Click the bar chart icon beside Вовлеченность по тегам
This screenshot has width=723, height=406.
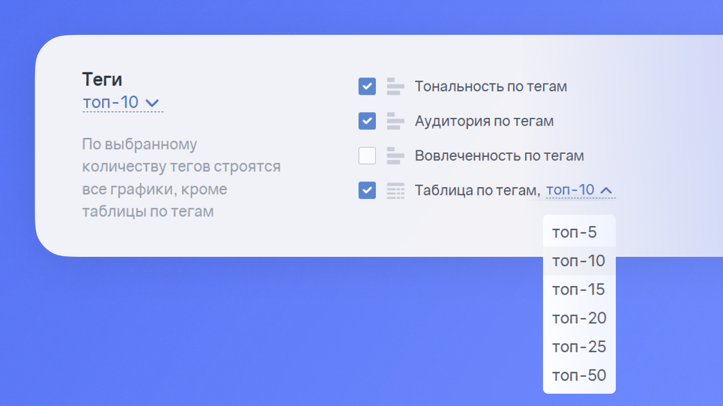tap(395, 156)
